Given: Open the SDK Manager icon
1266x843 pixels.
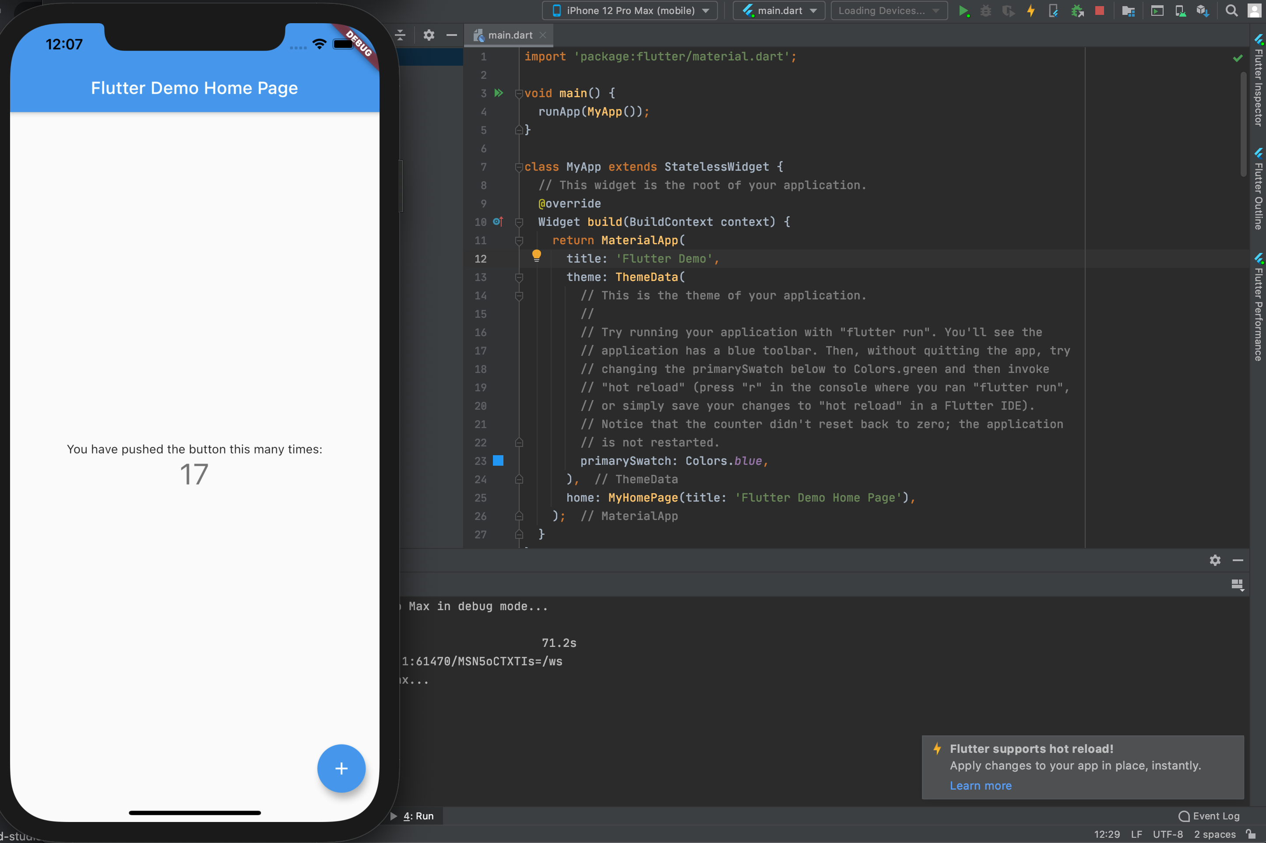Looking at the screenshot, I should pos(1203,11).
